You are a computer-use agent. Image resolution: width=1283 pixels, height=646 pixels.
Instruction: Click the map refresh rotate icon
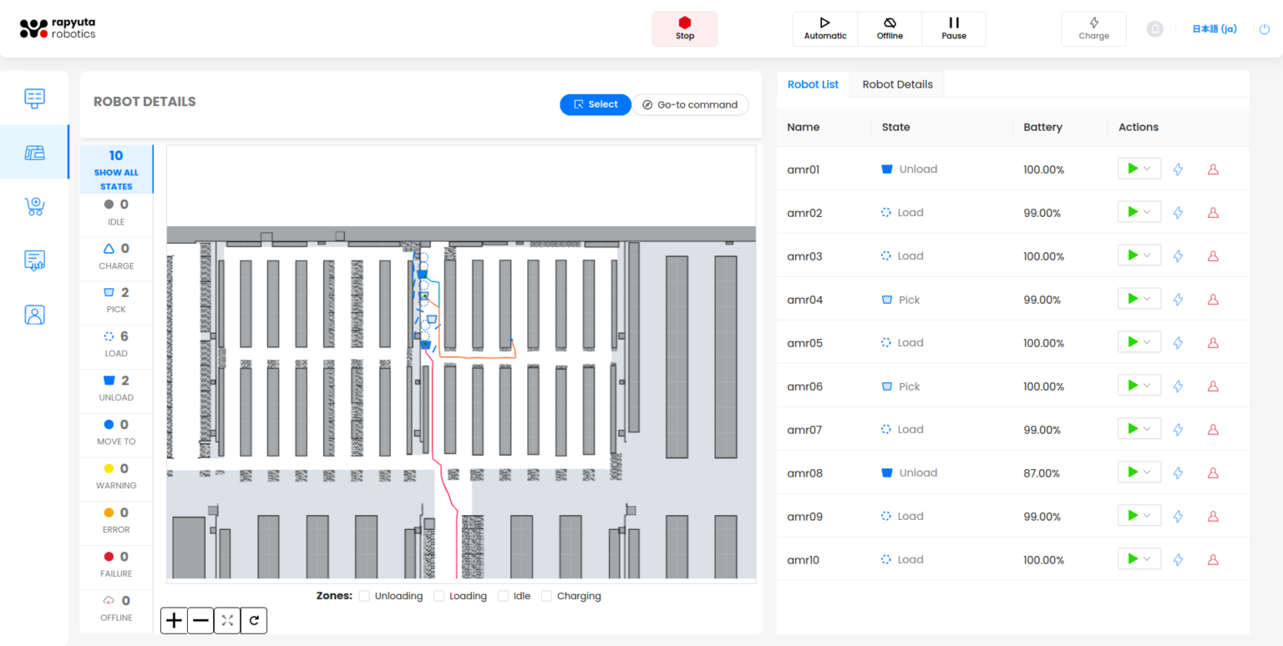coord(254,620)
